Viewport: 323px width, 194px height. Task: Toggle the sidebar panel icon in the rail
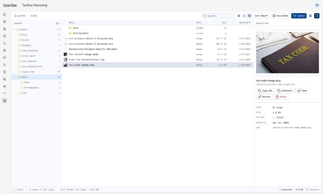[x=4, y=15]
